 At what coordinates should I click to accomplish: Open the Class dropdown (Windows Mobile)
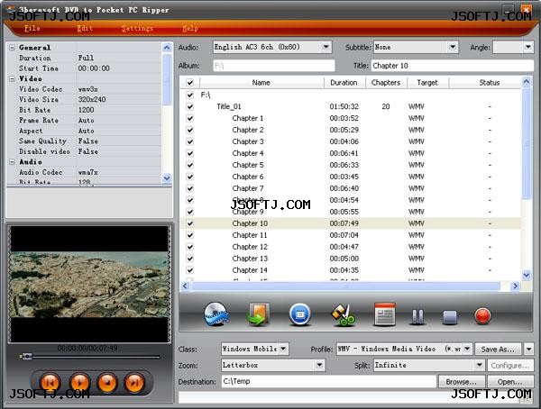[x=283, y=349]
